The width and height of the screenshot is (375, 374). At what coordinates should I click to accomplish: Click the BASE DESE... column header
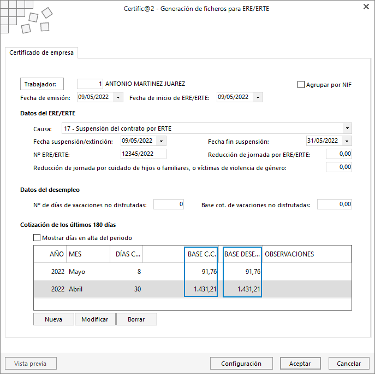(x=242, y=254)
